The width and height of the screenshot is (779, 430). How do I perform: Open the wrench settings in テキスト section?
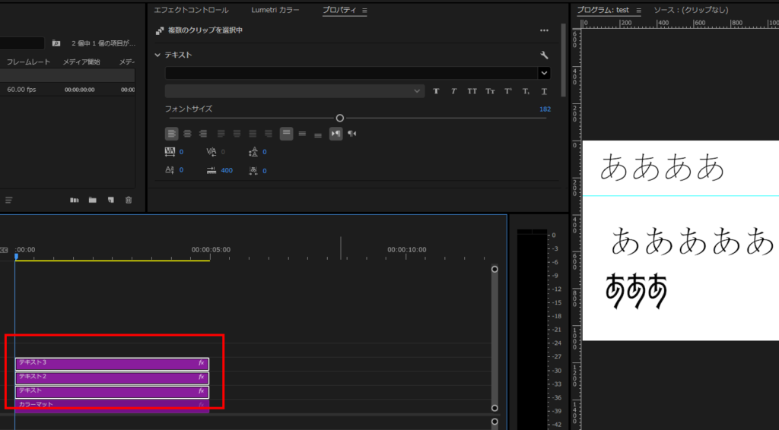pos(544,55)
